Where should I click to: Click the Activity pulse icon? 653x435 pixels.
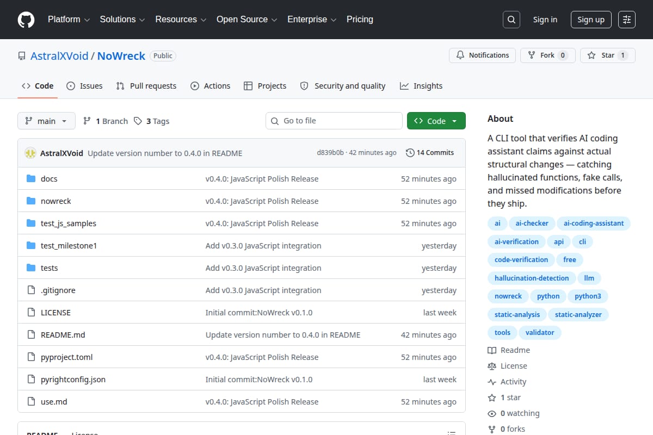click(492, 382)
